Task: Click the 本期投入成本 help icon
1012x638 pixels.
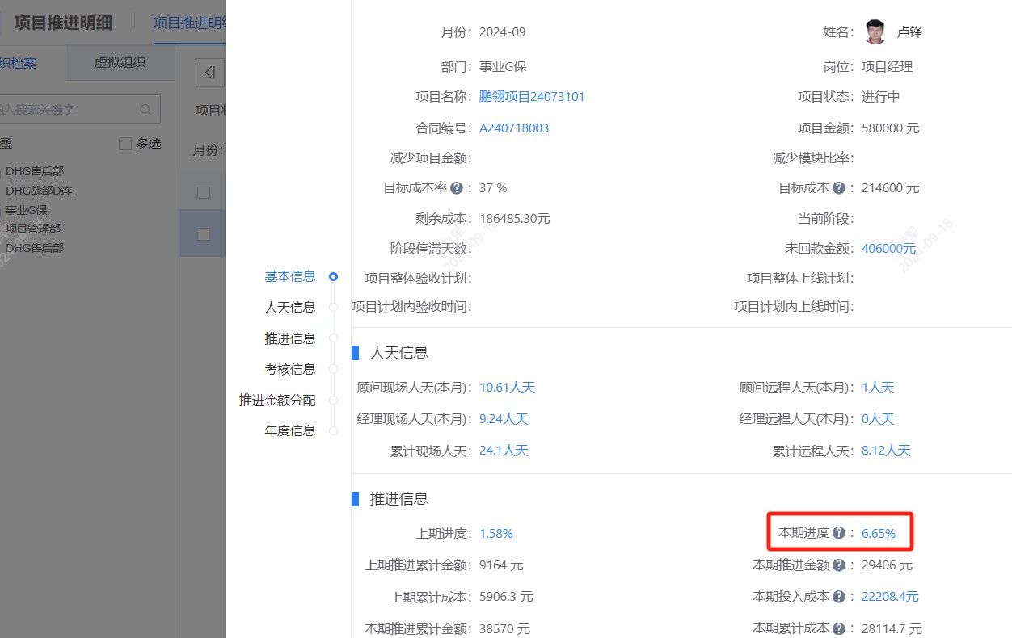Action: (841, 595)
